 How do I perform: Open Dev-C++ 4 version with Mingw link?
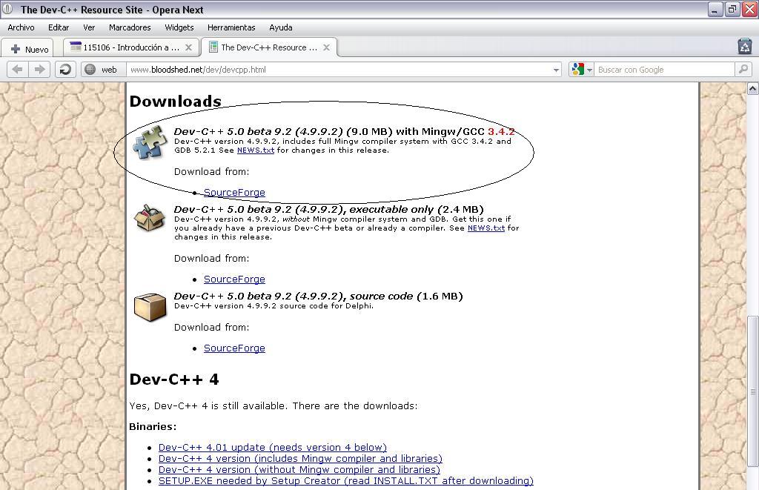pos(300,459)
